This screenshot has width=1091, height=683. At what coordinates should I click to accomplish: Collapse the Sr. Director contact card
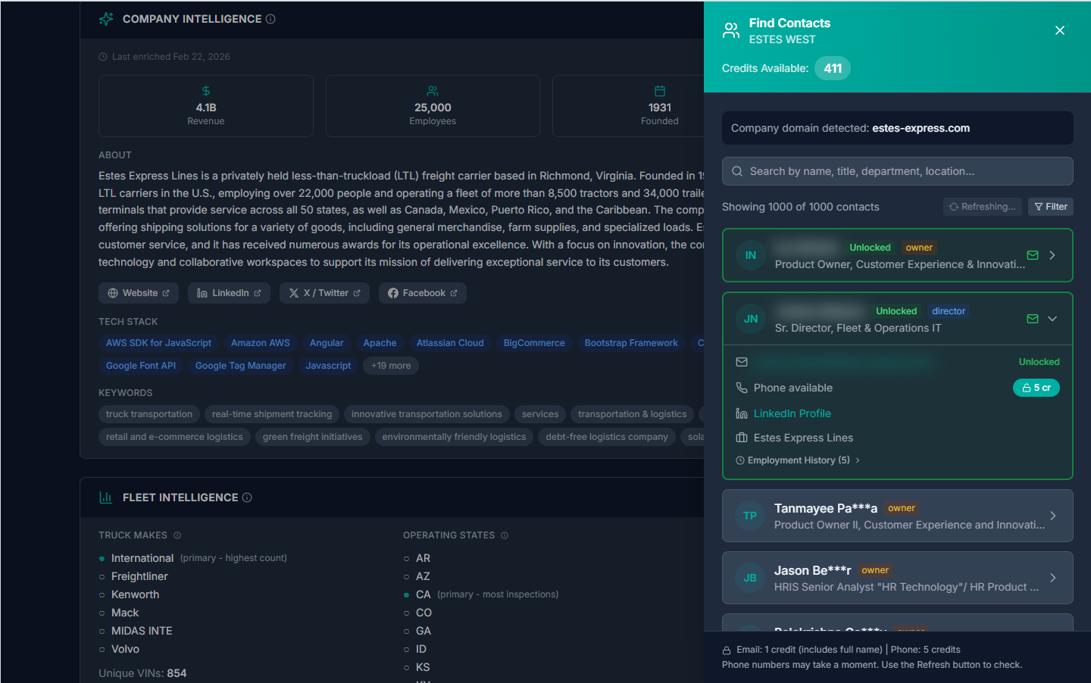pyautogui.click(x=1052, y=319)
